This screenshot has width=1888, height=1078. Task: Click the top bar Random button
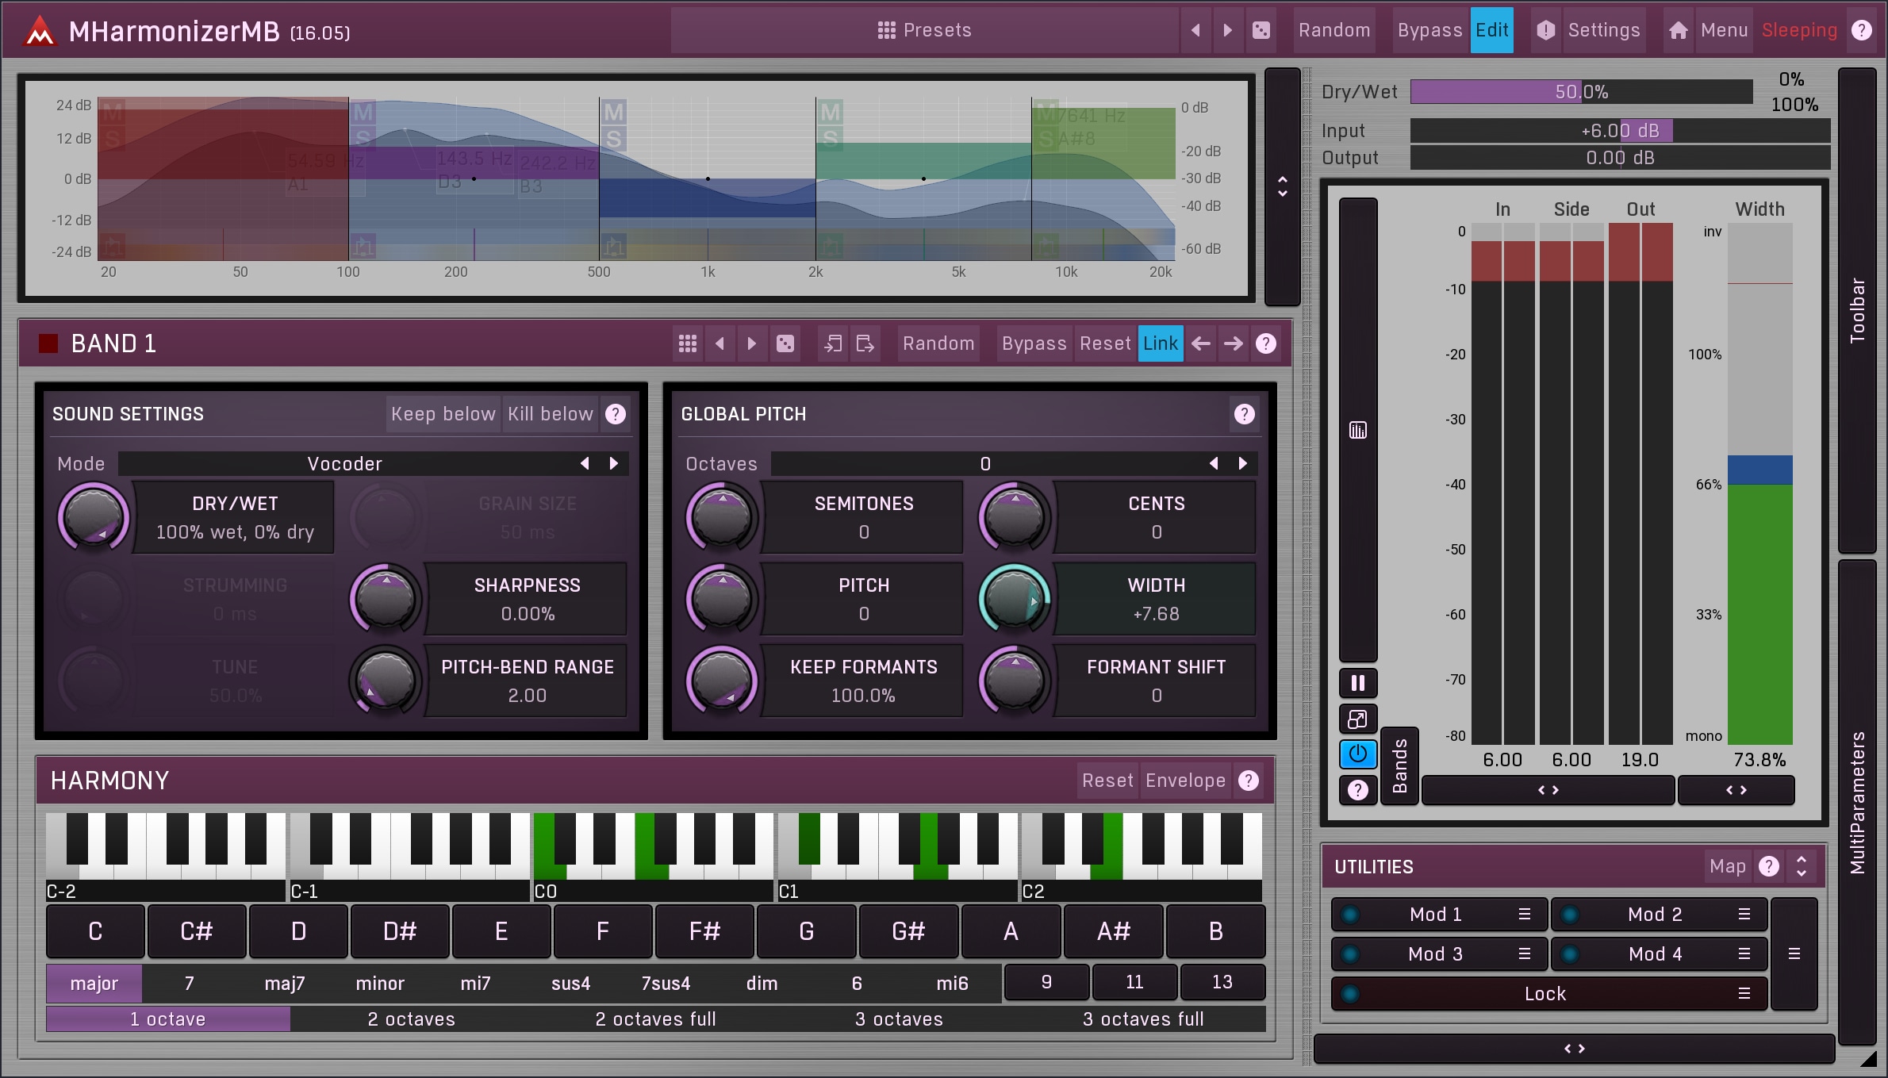pyautogui.click(x=1334, y=30)
